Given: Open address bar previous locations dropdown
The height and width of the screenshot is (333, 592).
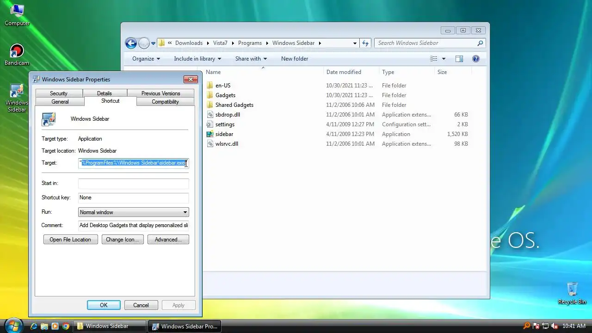Looking at the screenshot, I should coord(355,43).
